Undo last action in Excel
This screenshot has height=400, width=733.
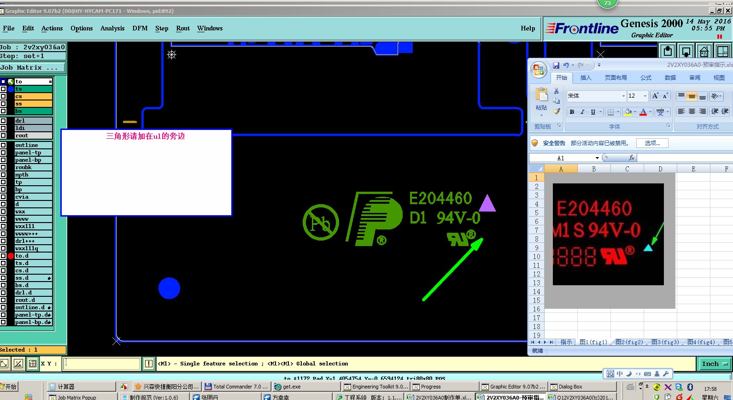[566, 65]
